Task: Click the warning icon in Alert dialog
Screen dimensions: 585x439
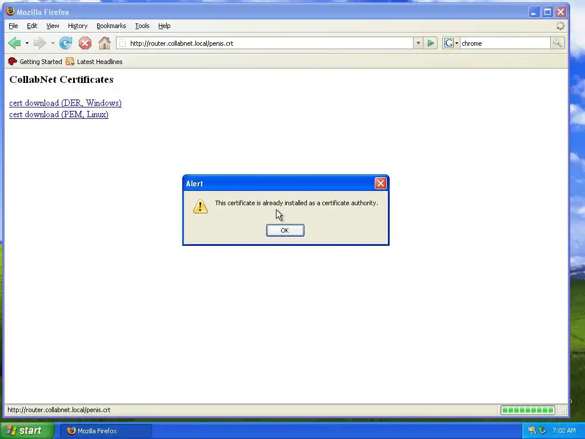Action: pos(200,206)
